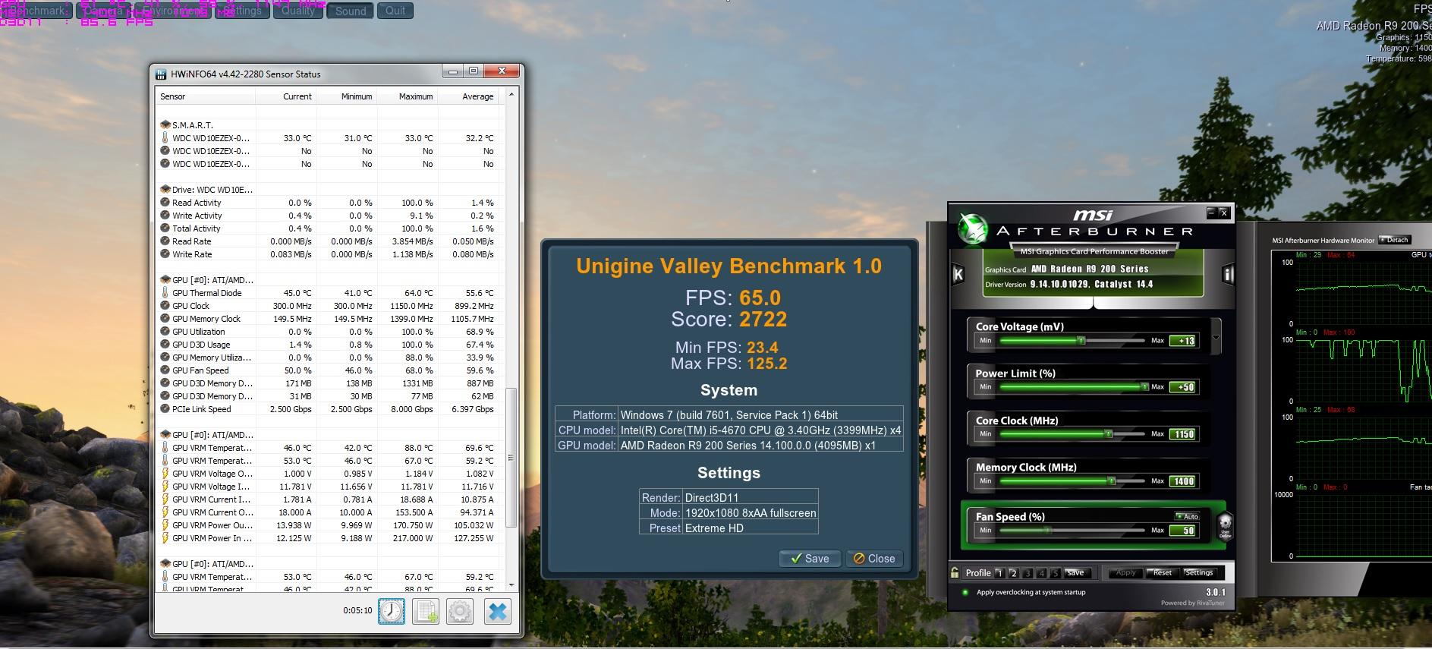The width and height of the screenshot is (1432, 649).
Task: Click the HWiNFO clock reset timer icon
Action: click(x=392, y=611)
